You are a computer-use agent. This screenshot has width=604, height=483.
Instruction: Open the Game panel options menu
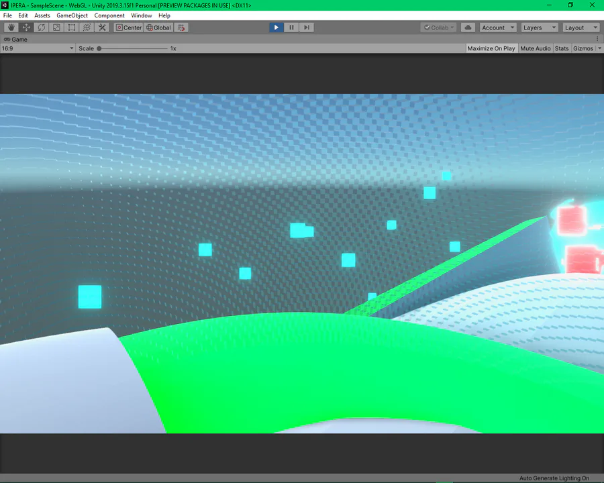597,39
